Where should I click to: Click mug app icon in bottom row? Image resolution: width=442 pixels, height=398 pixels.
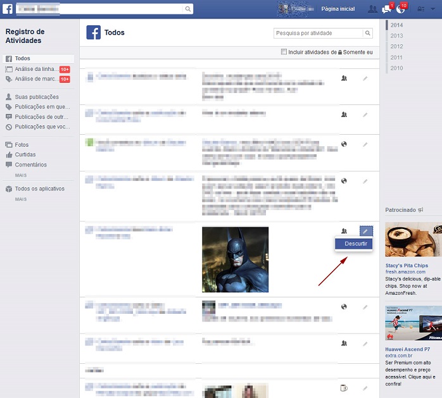344,388
